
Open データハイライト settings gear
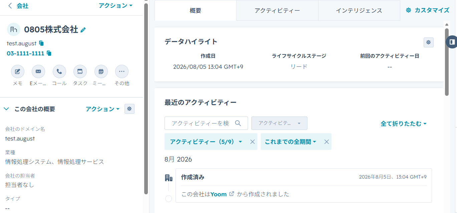[x=429, y=42]
